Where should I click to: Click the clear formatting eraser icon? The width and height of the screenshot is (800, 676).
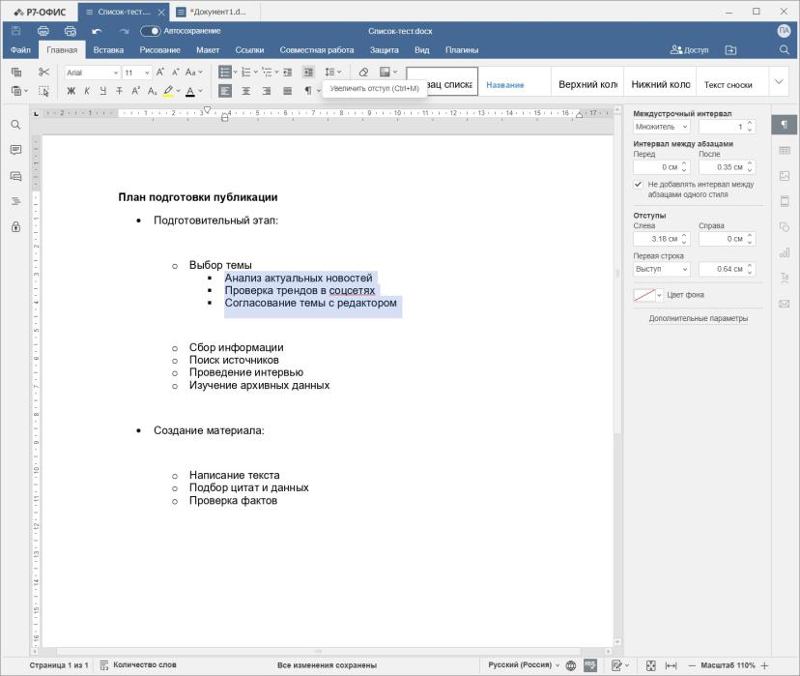(363, 72)
